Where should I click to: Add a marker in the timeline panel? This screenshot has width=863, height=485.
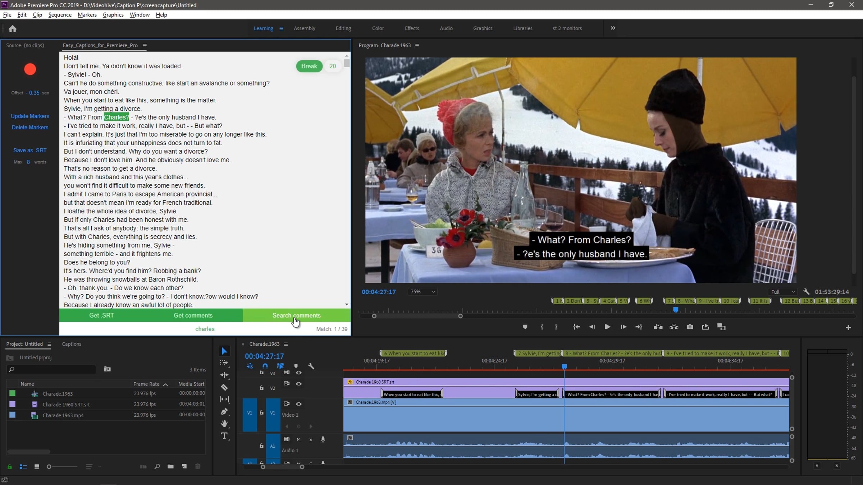(296, 366)
